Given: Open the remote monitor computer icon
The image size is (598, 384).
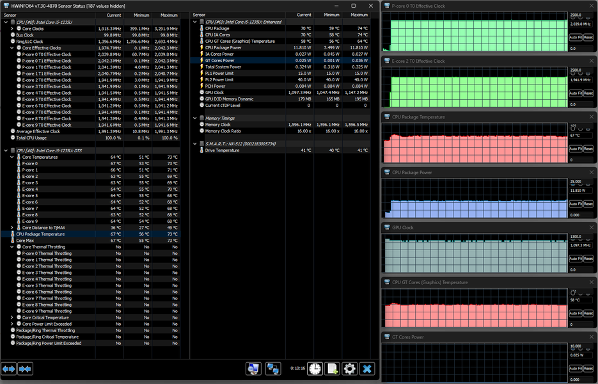Looking at the screenshot, I should tap(253, 369).
